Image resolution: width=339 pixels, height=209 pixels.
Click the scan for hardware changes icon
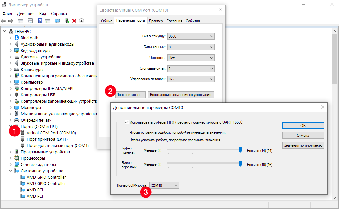pyautogui.click(x=57, y=21)
